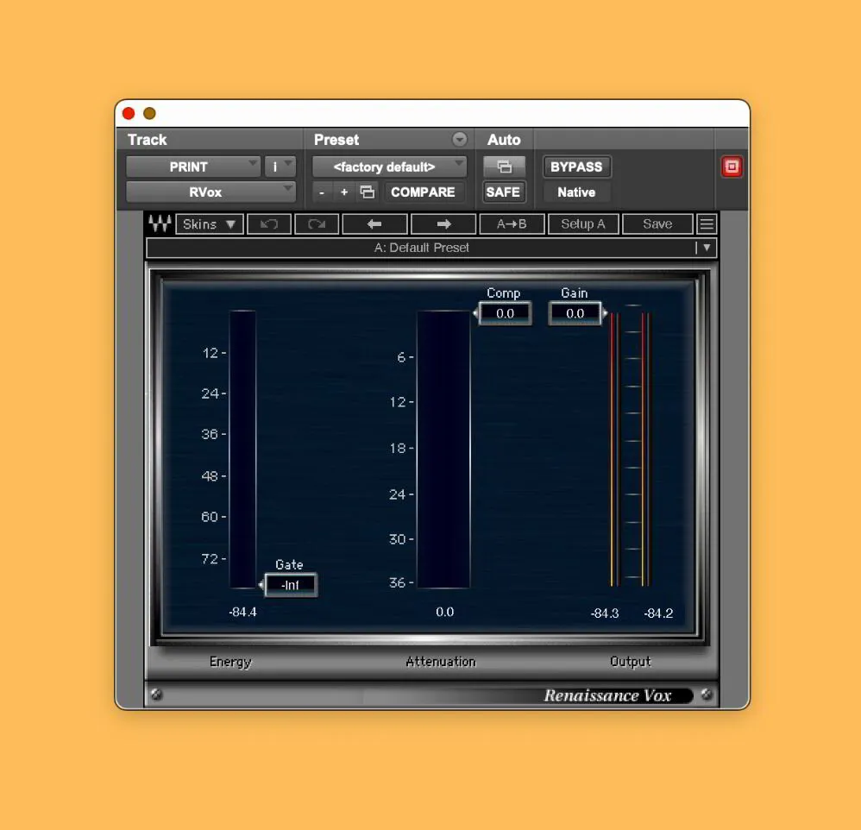Load previous preset with left arrow icon
861x830 pixels.
pos(374,223)
